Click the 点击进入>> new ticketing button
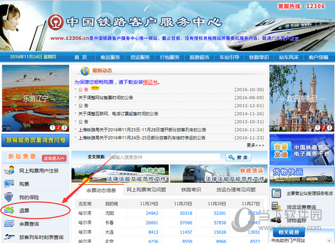Image resolution: width=335 pixels, height=244 pixels. [x=54, y=158]
